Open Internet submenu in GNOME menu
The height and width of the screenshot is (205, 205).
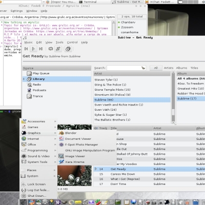pos(38,139)
